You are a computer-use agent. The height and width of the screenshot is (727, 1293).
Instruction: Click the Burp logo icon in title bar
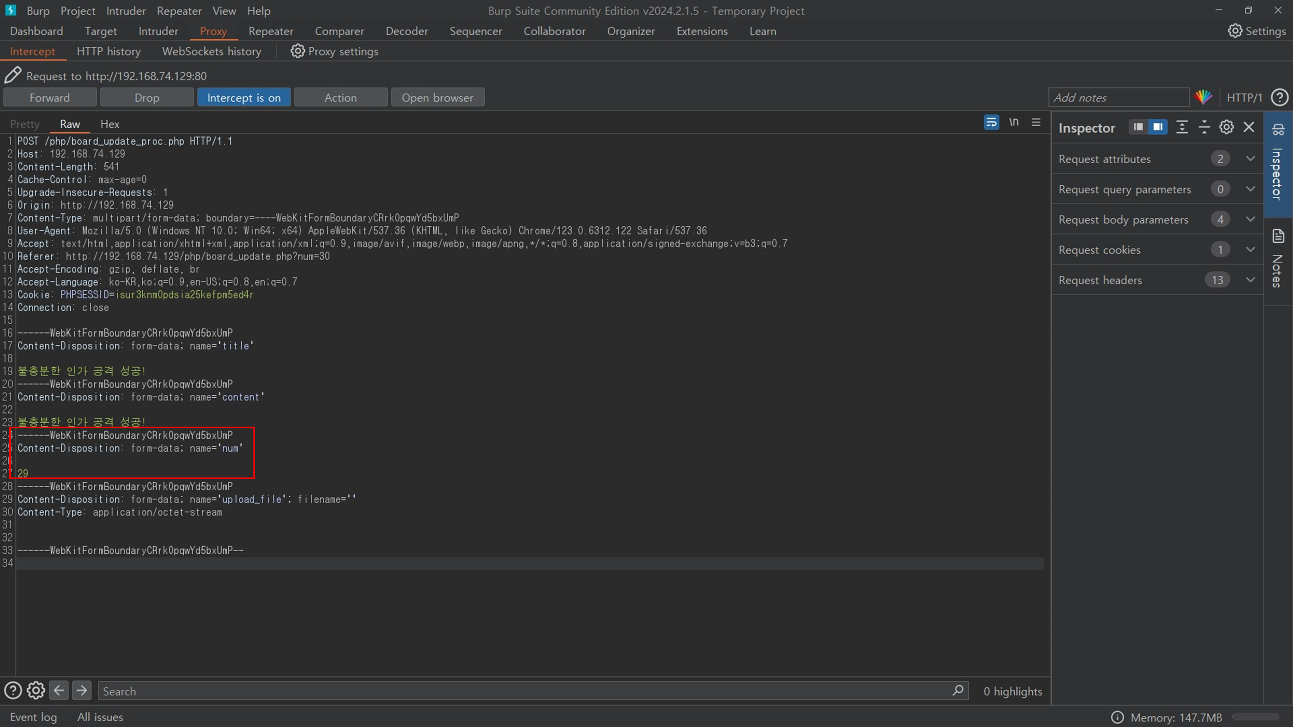[10, 10]
